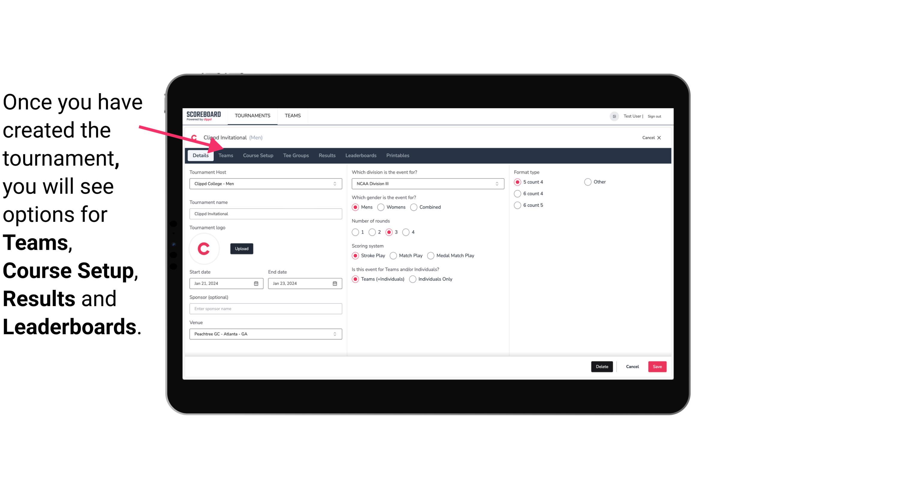Click the end date calendar picker icon
Image resolution: width=907 pixels, height=488 pixels.
[335, 283]
